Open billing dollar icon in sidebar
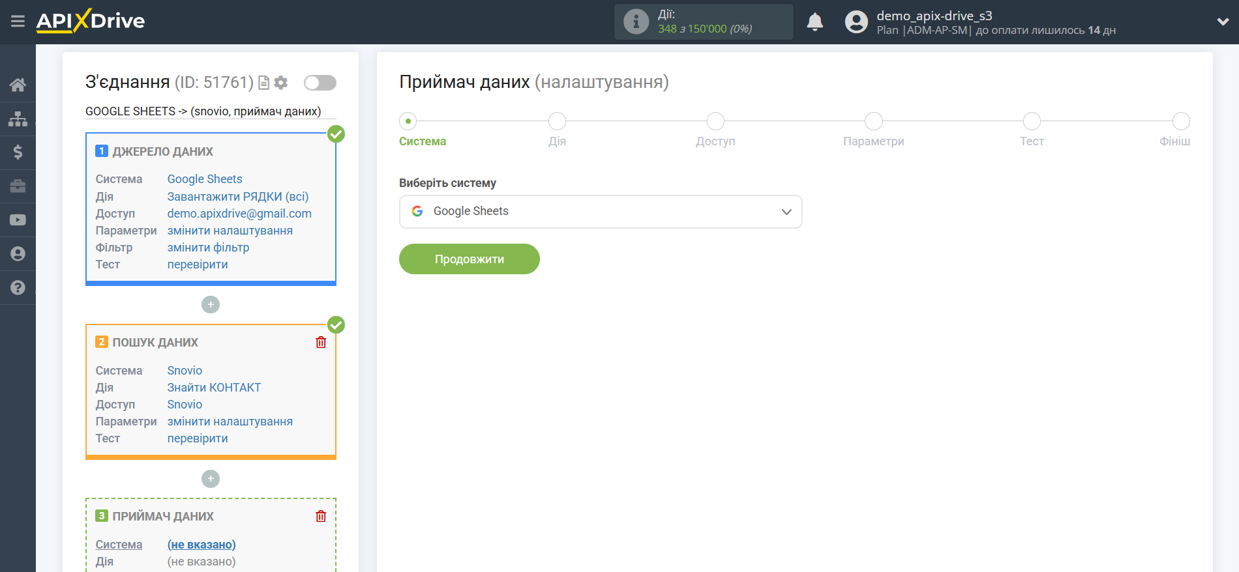 [x=18, y=152]
